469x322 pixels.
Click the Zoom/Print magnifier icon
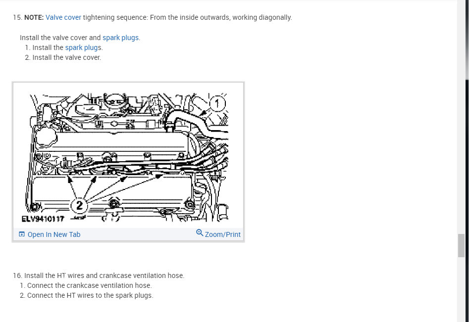point(200,232)
